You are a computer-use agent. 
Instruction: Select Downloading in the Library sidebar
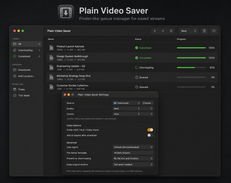coord(26,50)
